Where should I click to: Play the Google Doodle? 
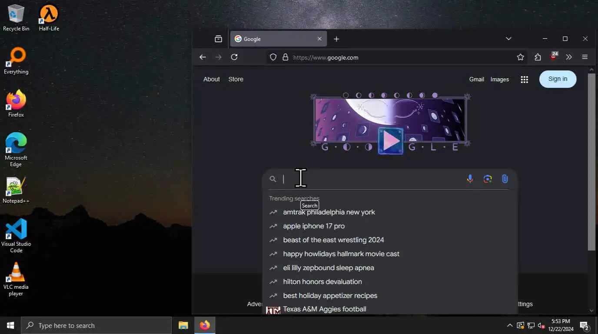tap(391, 141)
